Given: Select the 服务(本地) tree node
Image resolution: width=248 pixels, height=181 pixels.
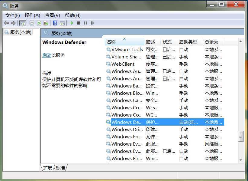Looking at the screenshot, I should pyautogui.click(x=18, y=32).
